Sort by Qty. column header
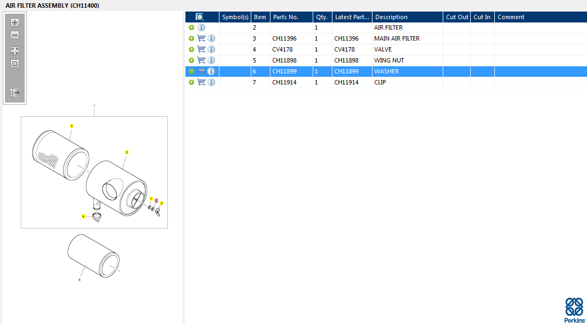587x324 pixels. pyautogui.click(x=323, y=17)
